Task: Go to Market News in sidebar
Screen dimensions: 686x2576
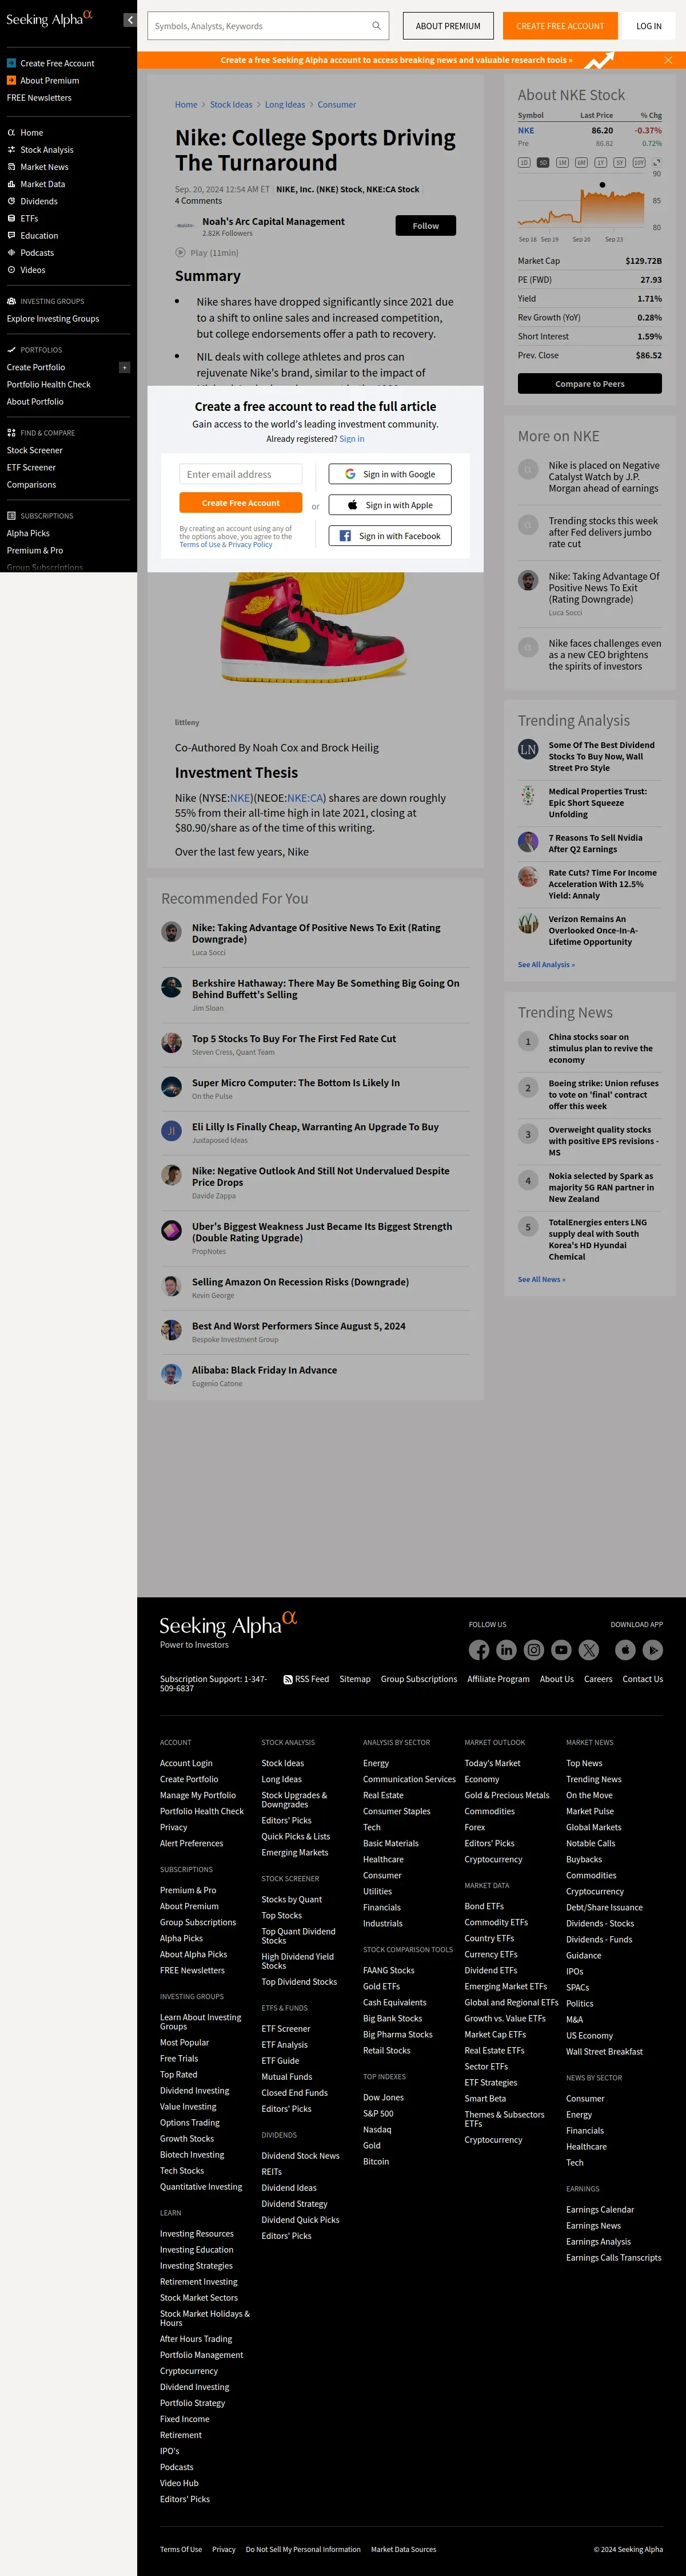Action: pos(44,167)
